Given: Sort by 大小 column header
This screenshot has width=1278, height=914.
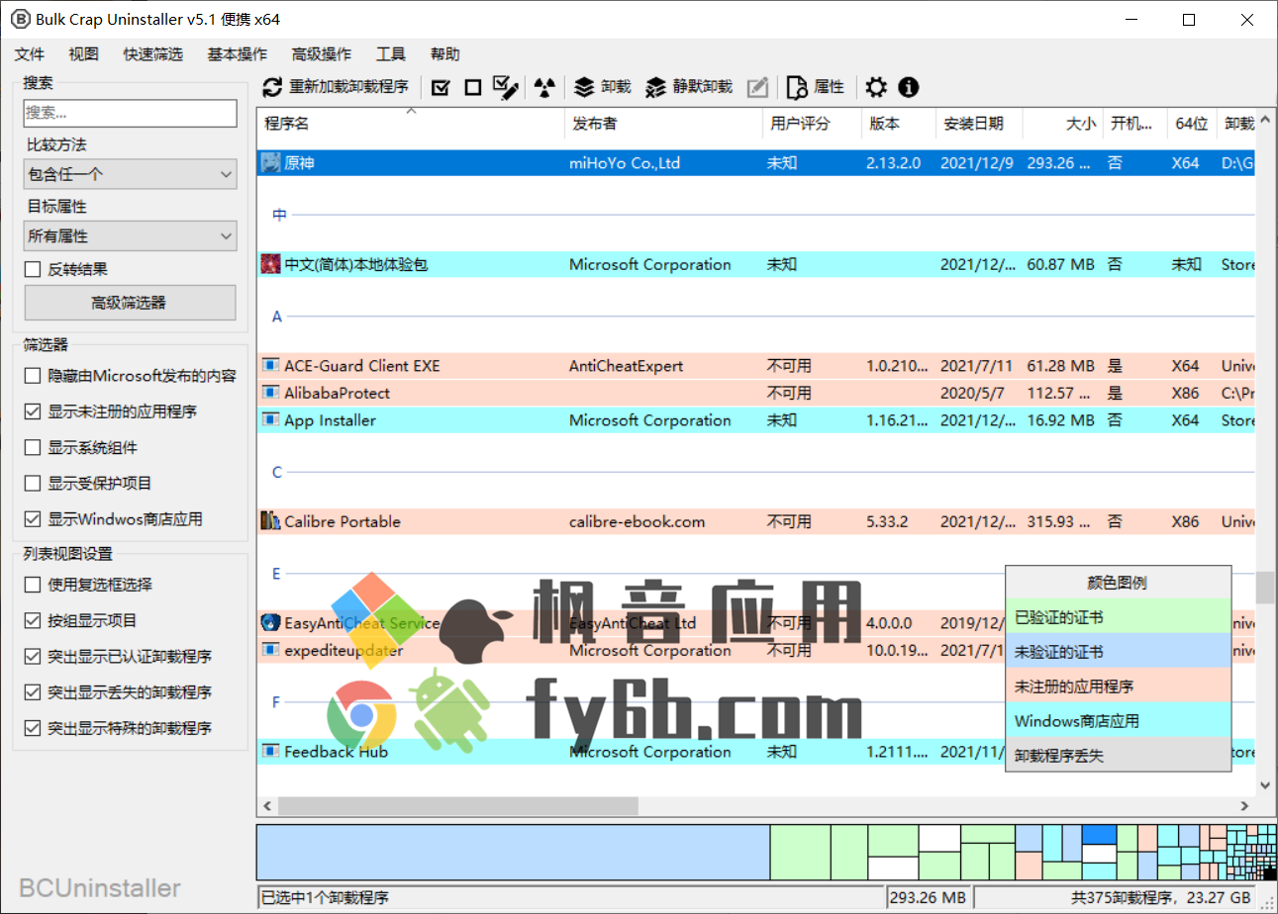Looking at the screenshot, I should (x=1062, y=124).
